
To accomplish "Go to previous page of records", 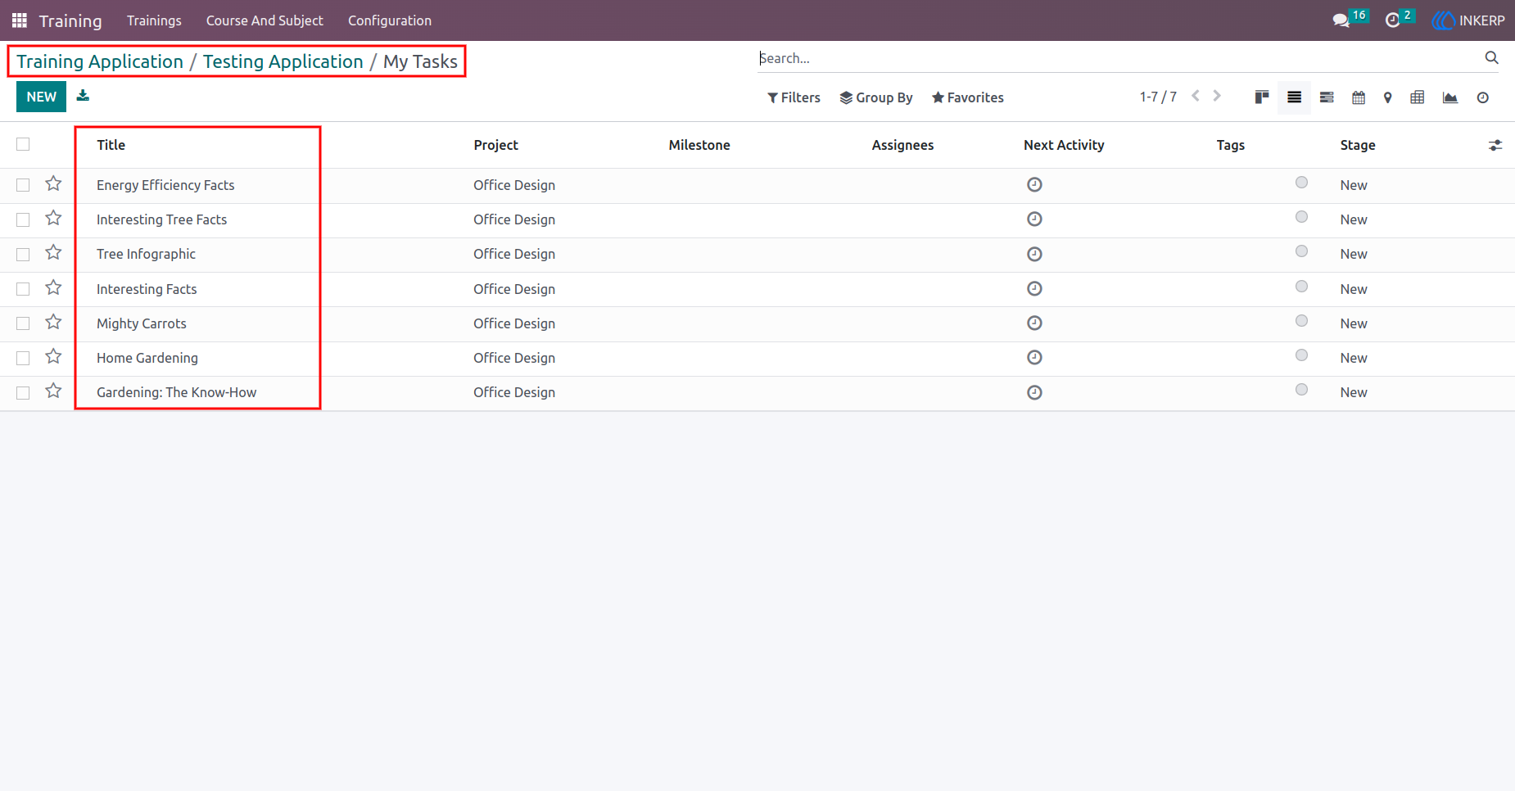I will 1196,96.
